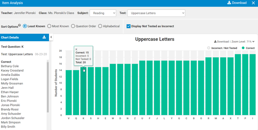Select the Question Order sort option
Image resolution: width=258 pixels, height=130 pixels.
(73, 26)
